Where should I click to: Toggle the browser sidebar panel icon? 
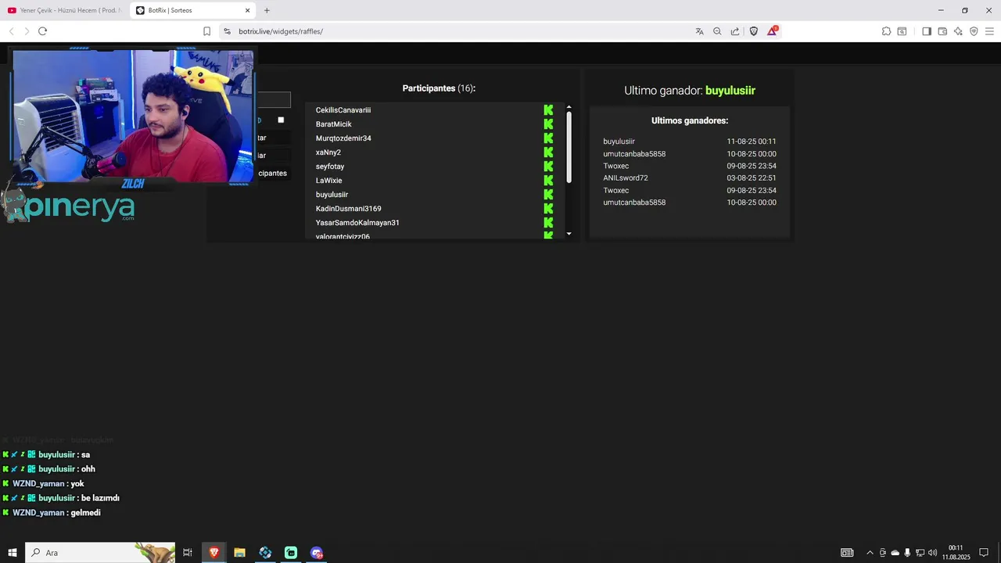click(x=927, y=31)
